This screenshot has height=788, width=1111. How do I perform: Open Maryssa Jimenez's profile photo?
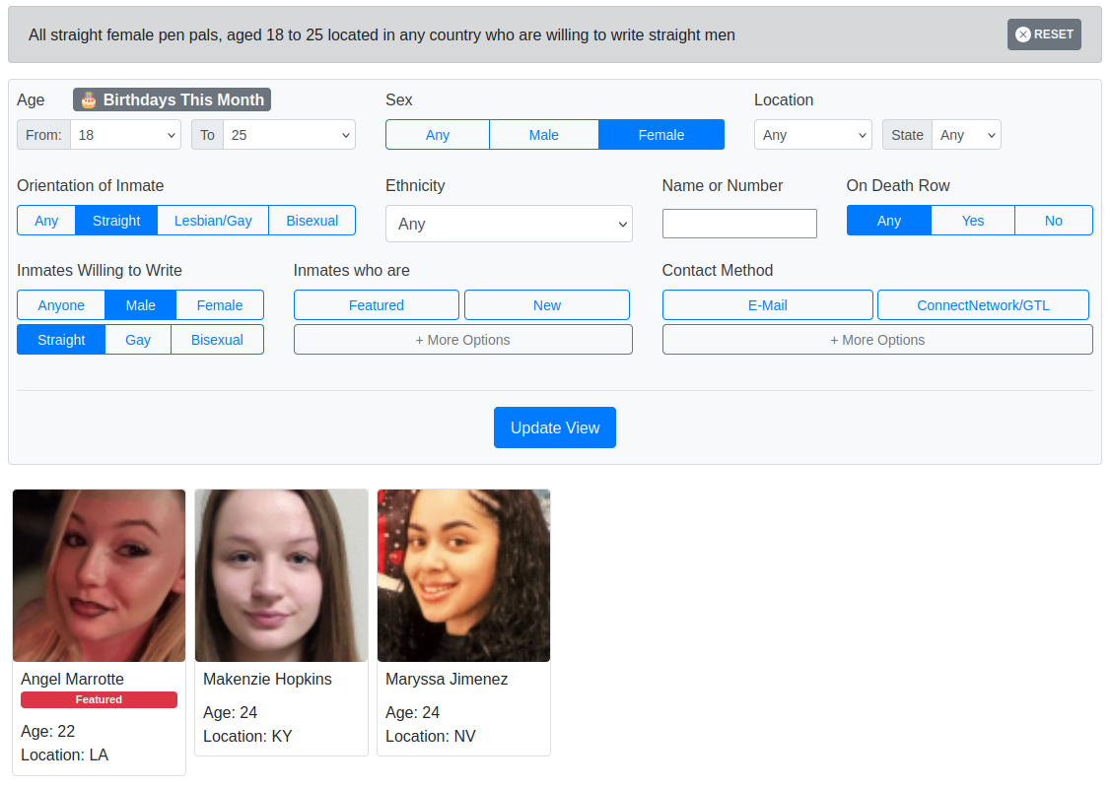pos(463,575)
